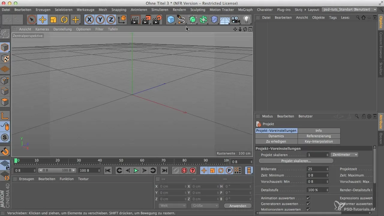Open the Content Browser side tab
384x216 pixels.
tap(381, 45)
